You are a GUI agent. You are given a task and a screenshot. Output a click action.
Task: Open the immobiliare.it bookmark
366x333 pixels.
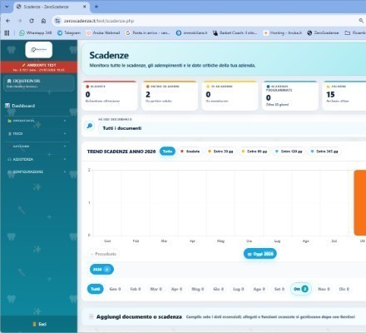[x=191, y=32]
